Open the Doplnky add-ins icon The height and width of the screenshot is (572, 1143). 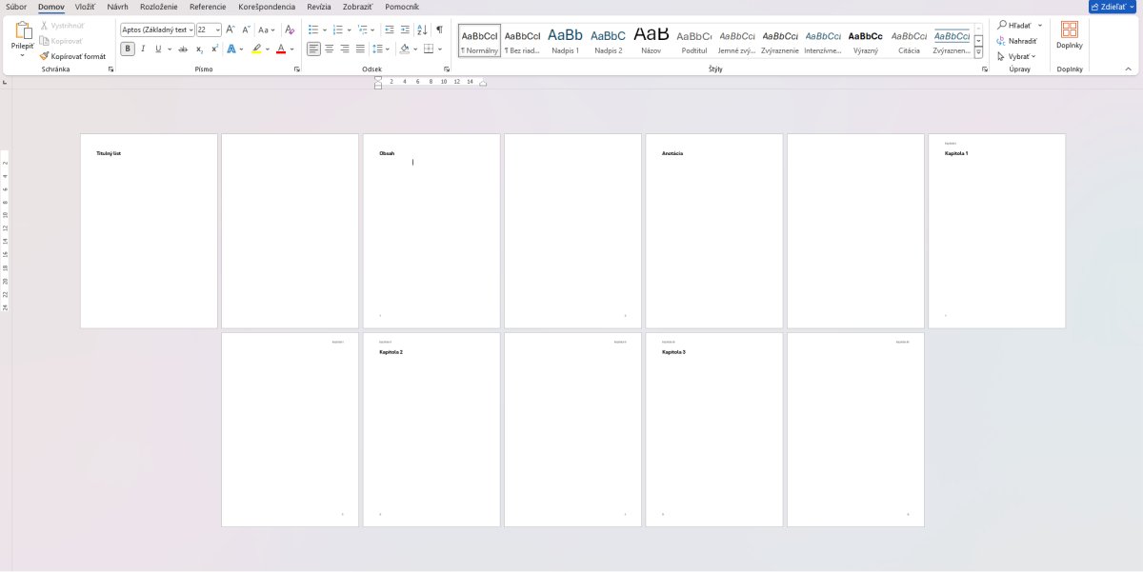(x=1070, y=30)
